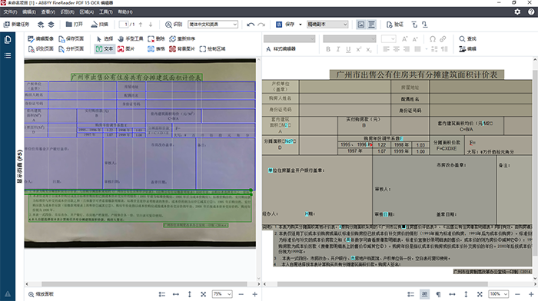Toggle bold formatting B
The height and width of the screenshot is (301, 538).
(x=328, y=49)
